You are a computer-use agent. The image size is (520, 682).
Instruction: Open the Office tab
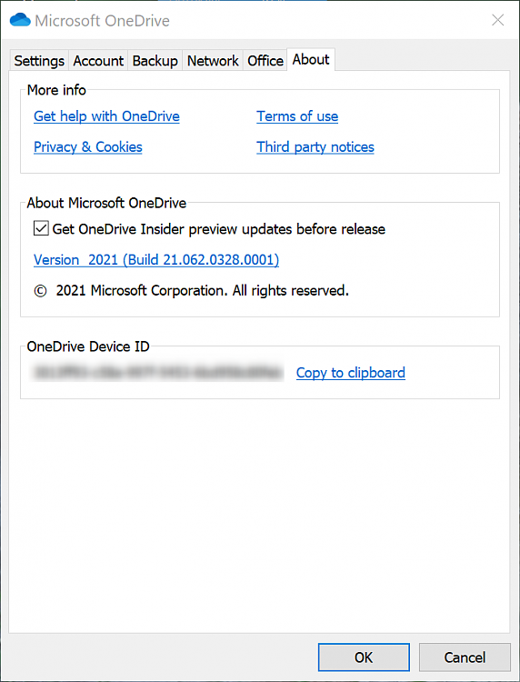pos(265,61)
